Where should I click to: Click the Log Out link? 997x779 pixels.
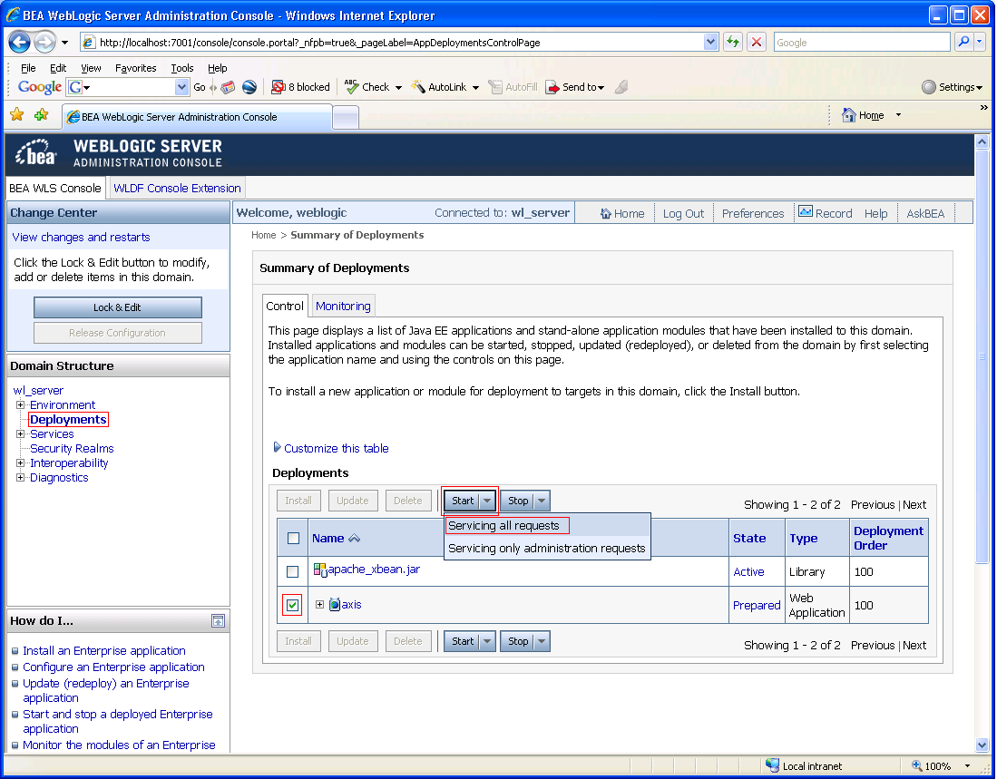(x=683, y=213)
